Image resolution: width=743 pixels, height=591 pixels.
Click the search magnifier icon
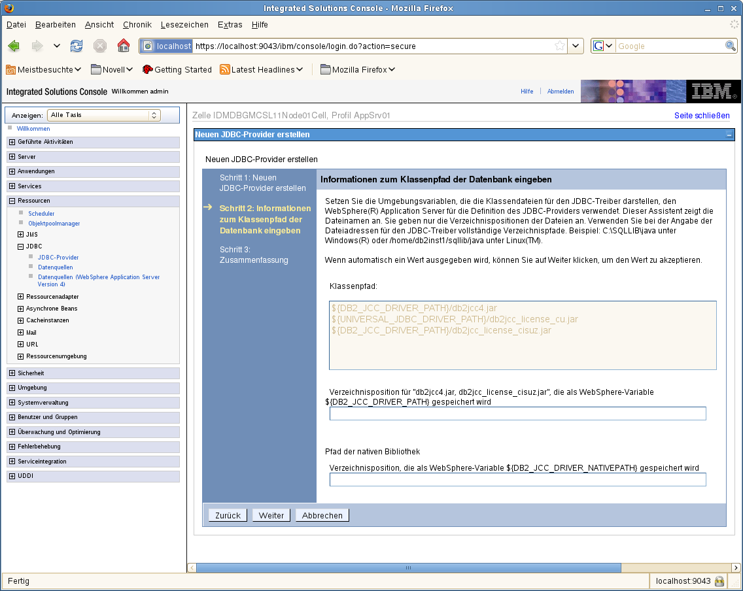click(730, 46)
